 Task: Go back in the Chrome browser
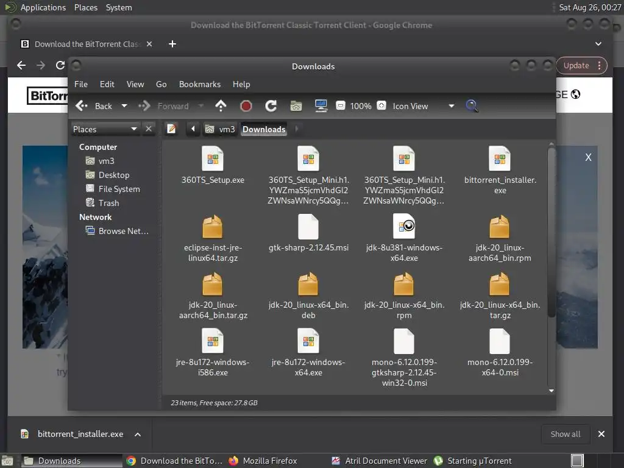(21, 65)
